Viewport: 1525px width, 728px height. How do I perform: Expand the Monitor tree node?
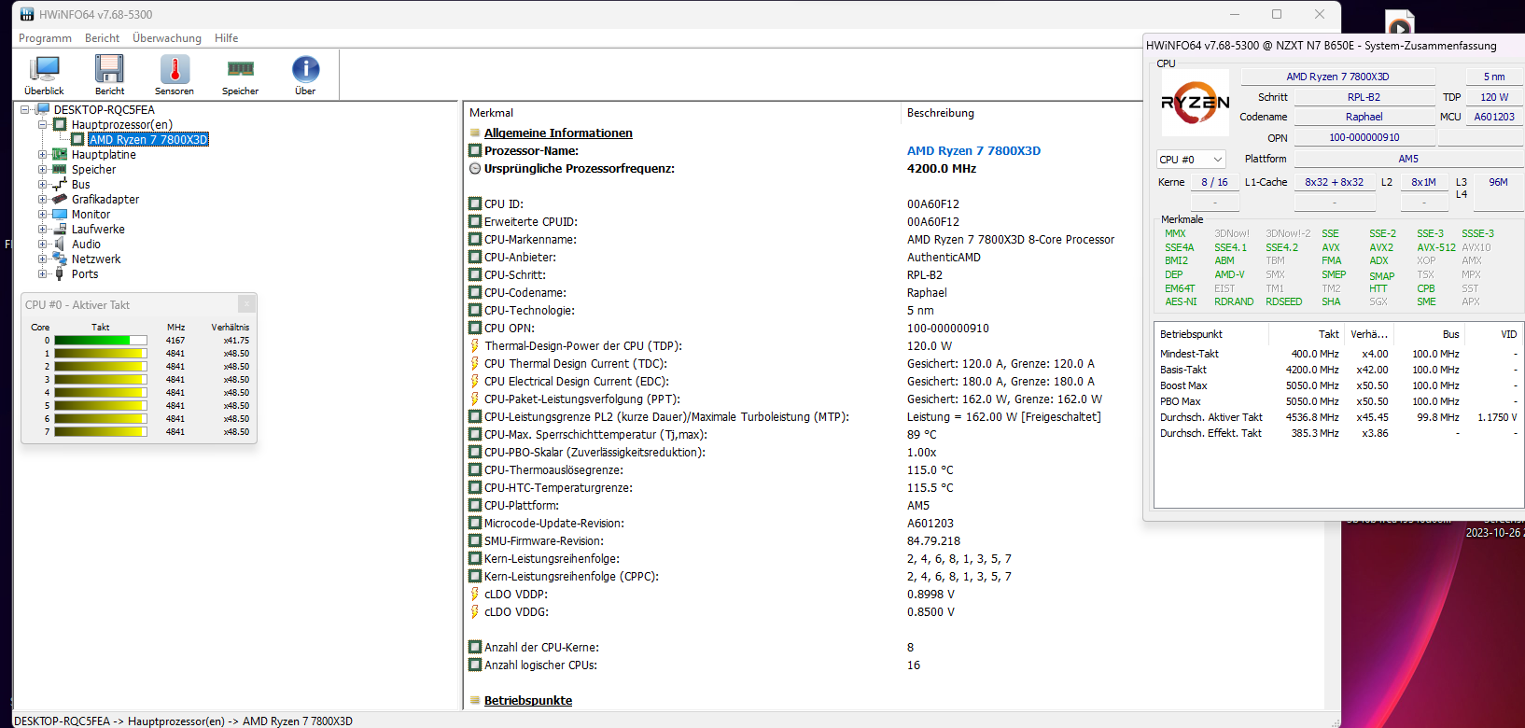(42, 215)
